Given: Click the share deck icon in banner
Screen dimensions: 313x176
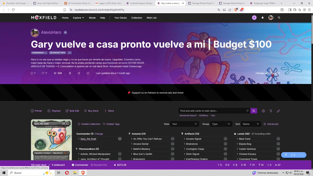Looking at the screenshot, I should pyautogui.click(x=79, y=73).
